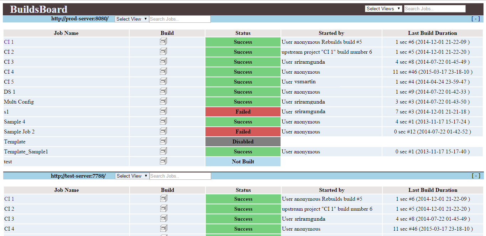Click build icon for CI 4 under test-server
The width and height of the screenshot is (486, 236).
pyautogui.click(x=163, y=228)
